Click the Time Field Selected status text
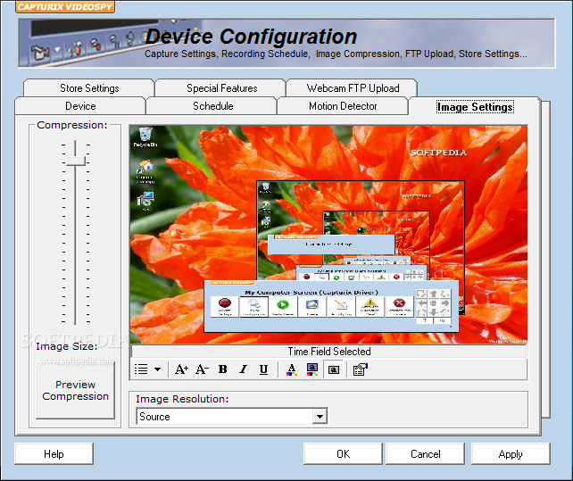Screen dimensions: 573x481 click(329, 352)
